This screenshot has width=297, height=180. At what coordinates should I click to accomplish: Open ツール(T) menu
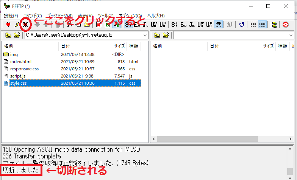[x=106, y=16]
